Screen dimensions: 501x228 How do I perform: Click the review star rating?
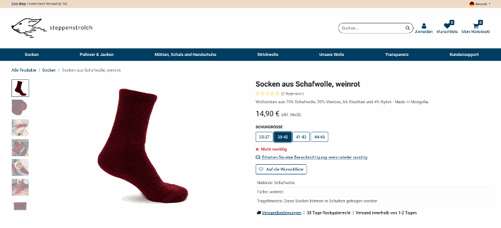[x=267, y=93]
